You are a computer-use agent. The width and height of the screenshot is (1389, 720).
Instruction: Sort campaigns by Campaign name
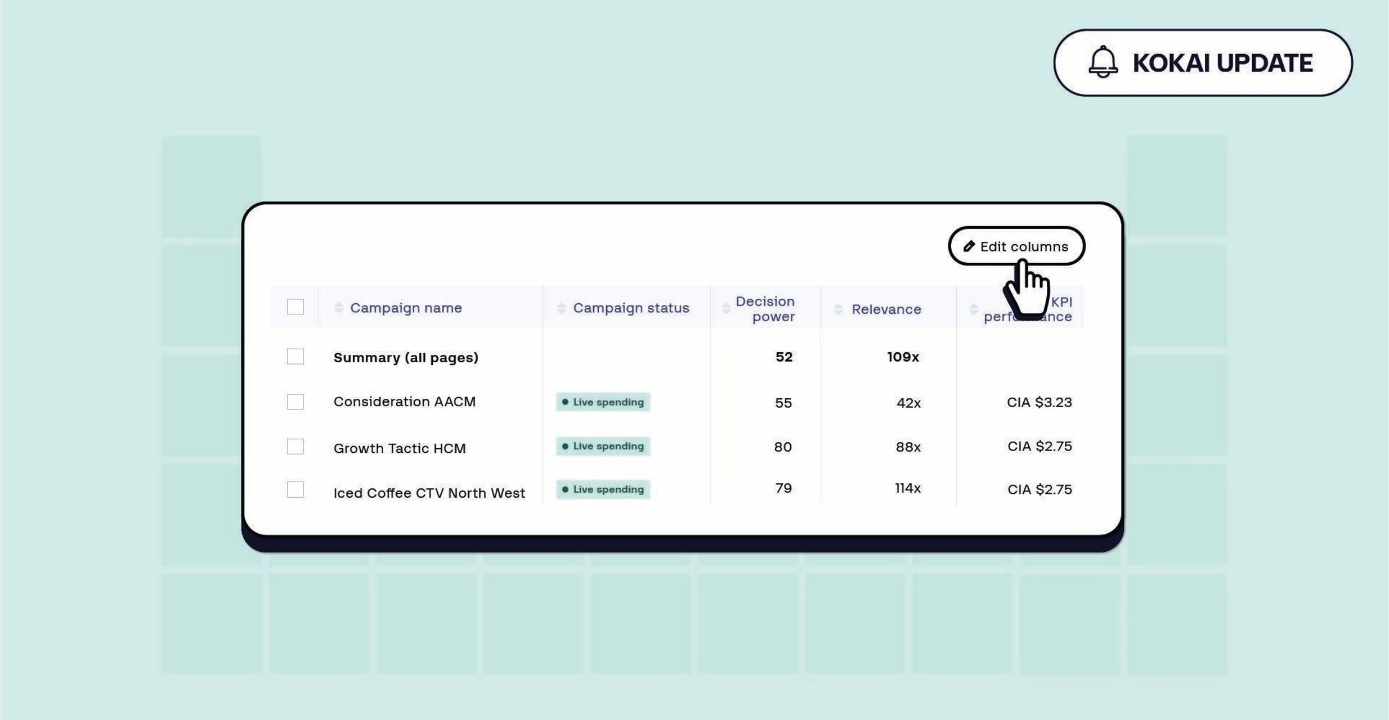coord(406,308)
